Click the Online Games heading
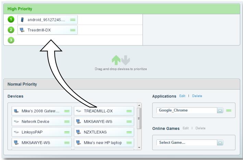Image resolution: width=243 pixels, height=160 pixels. (x=166, y=129)
